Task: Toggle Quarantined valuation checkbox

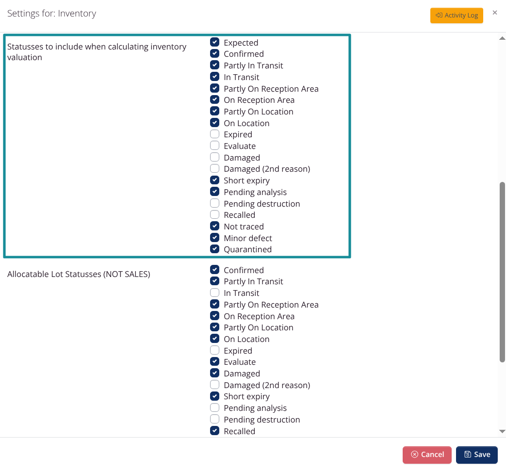Action: click(x=214, y=249)
